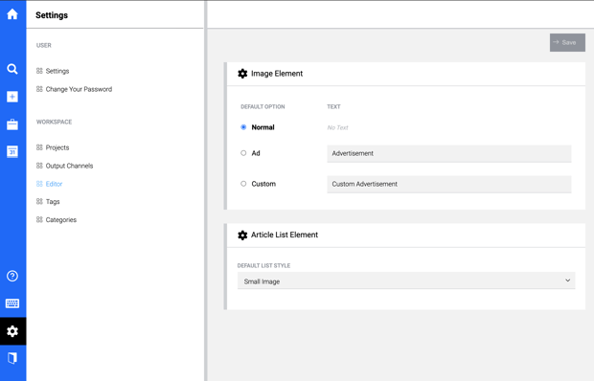The height and width of the screenshot is (381, 594).
Task: Click the Image Element section title
Action: click(277, 74)
